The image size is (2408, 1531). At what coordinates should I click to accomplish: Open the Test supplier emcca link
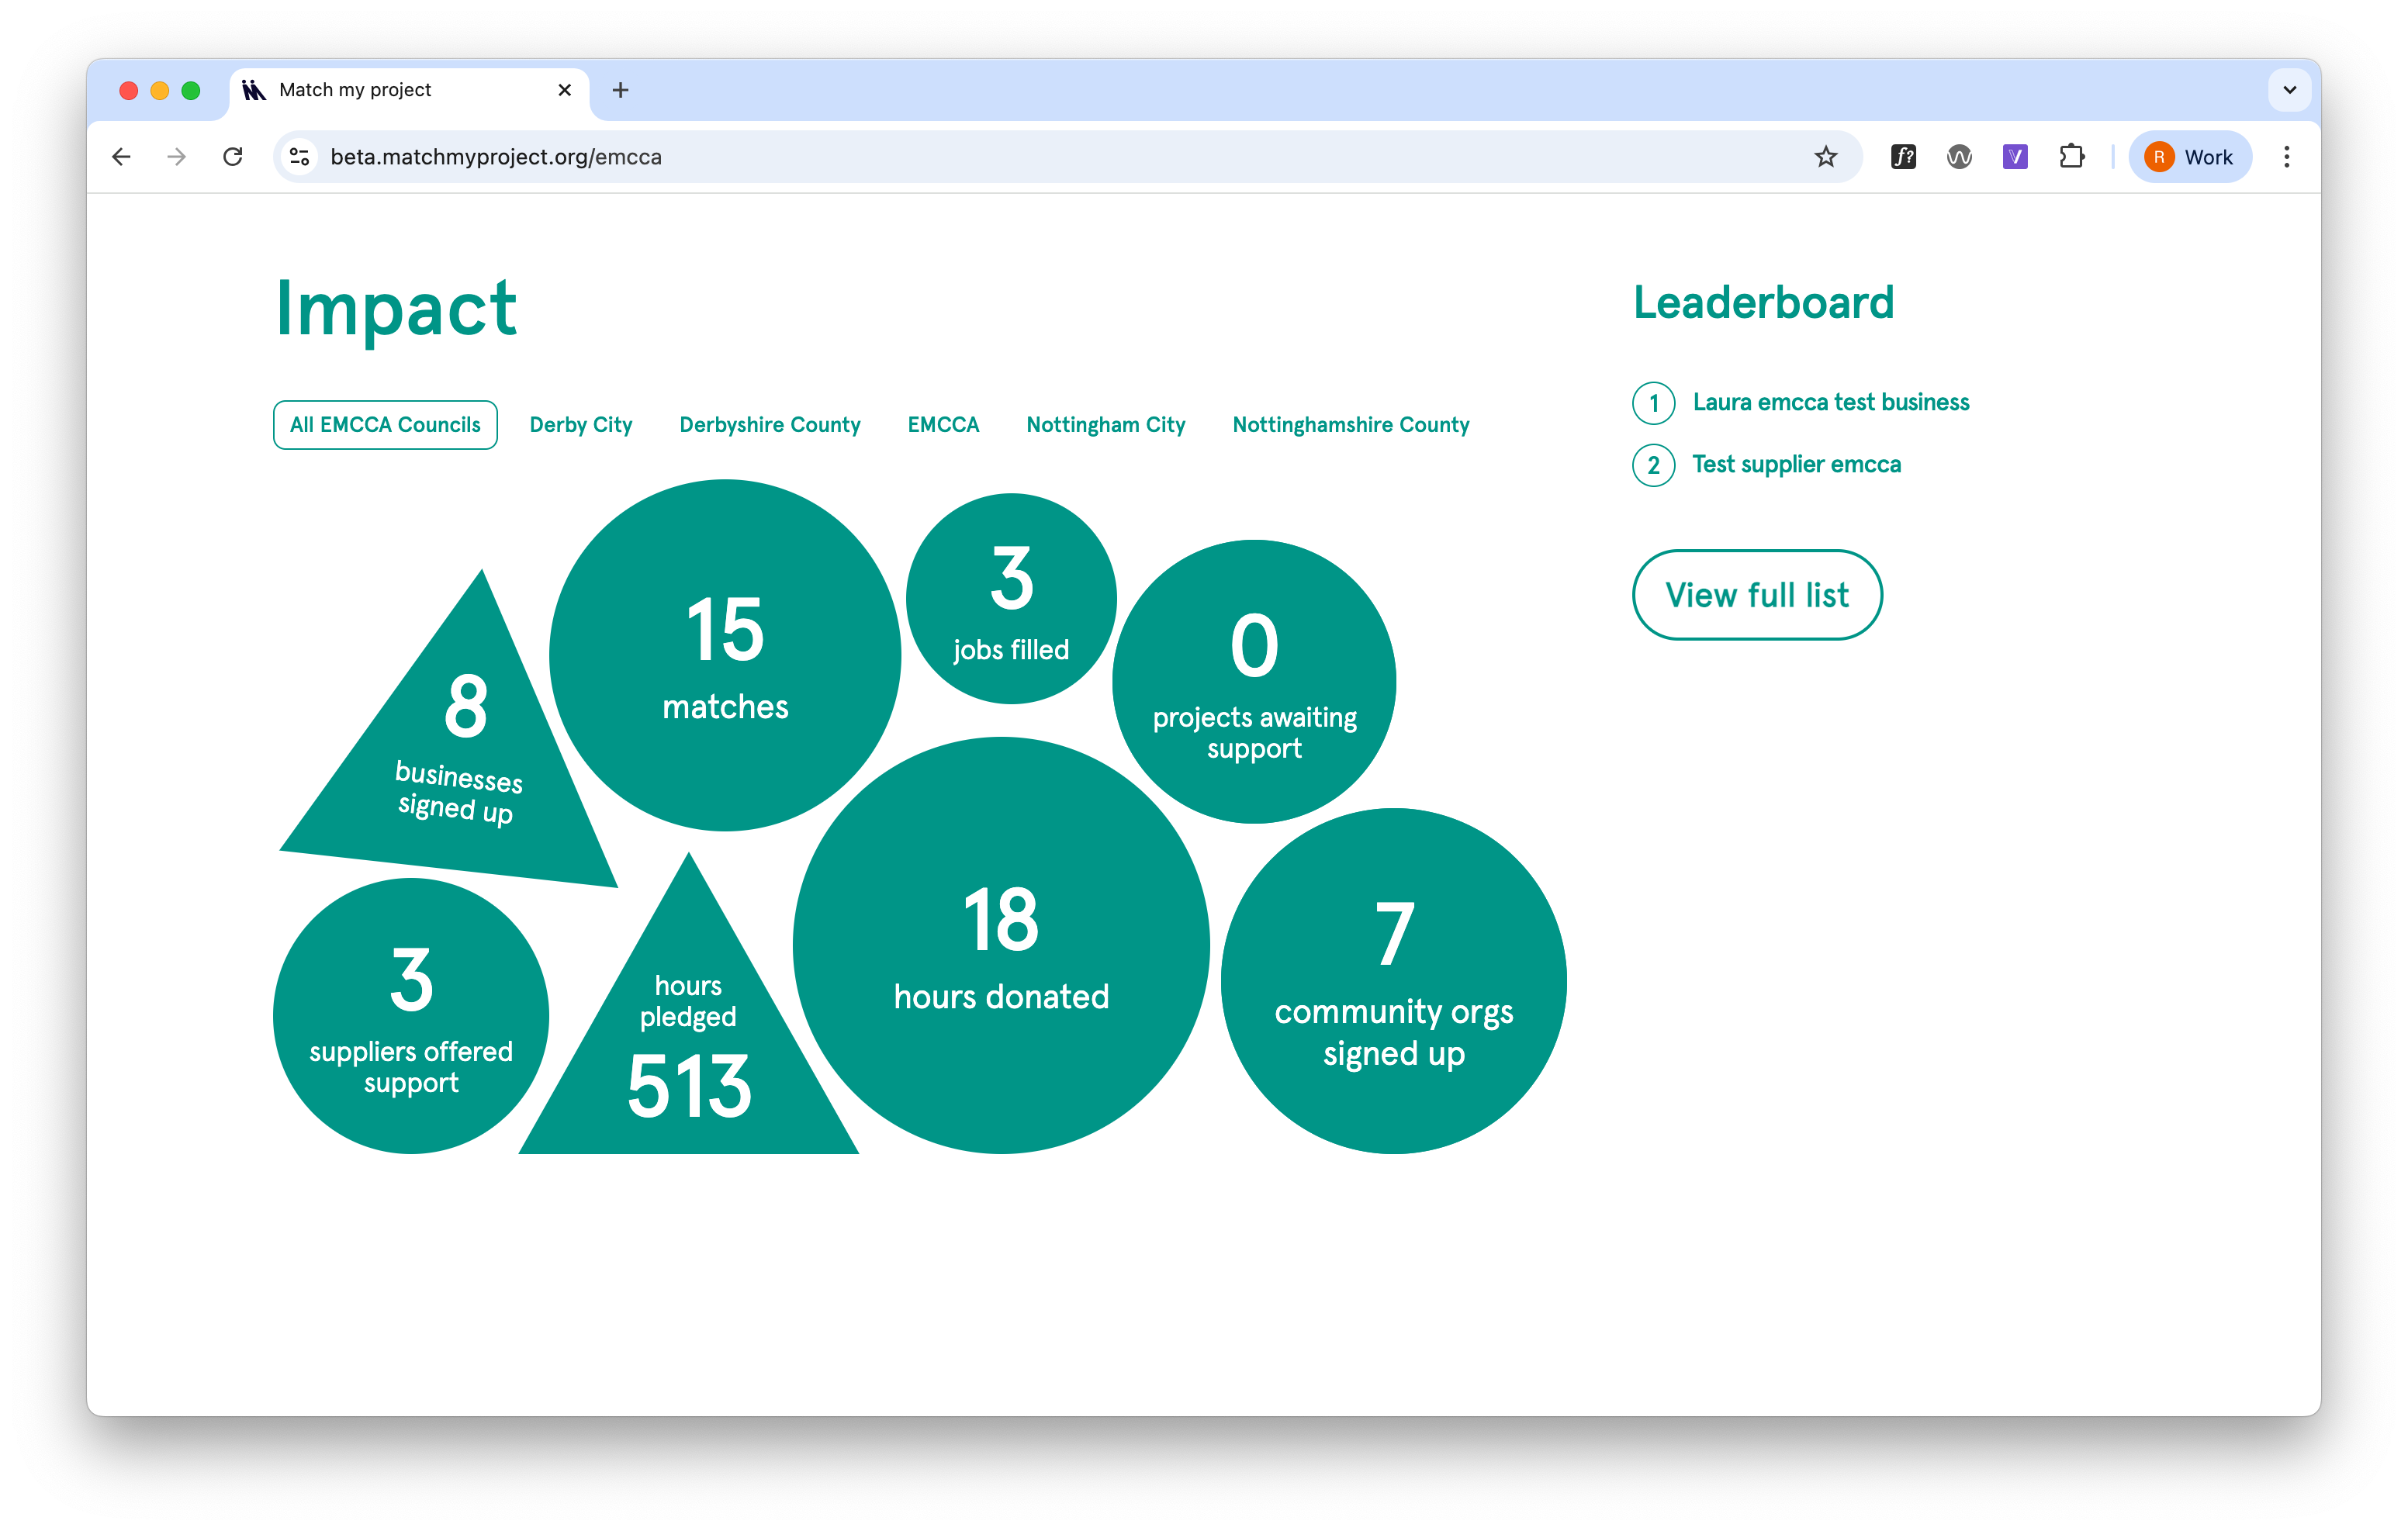click(1796, 464)
